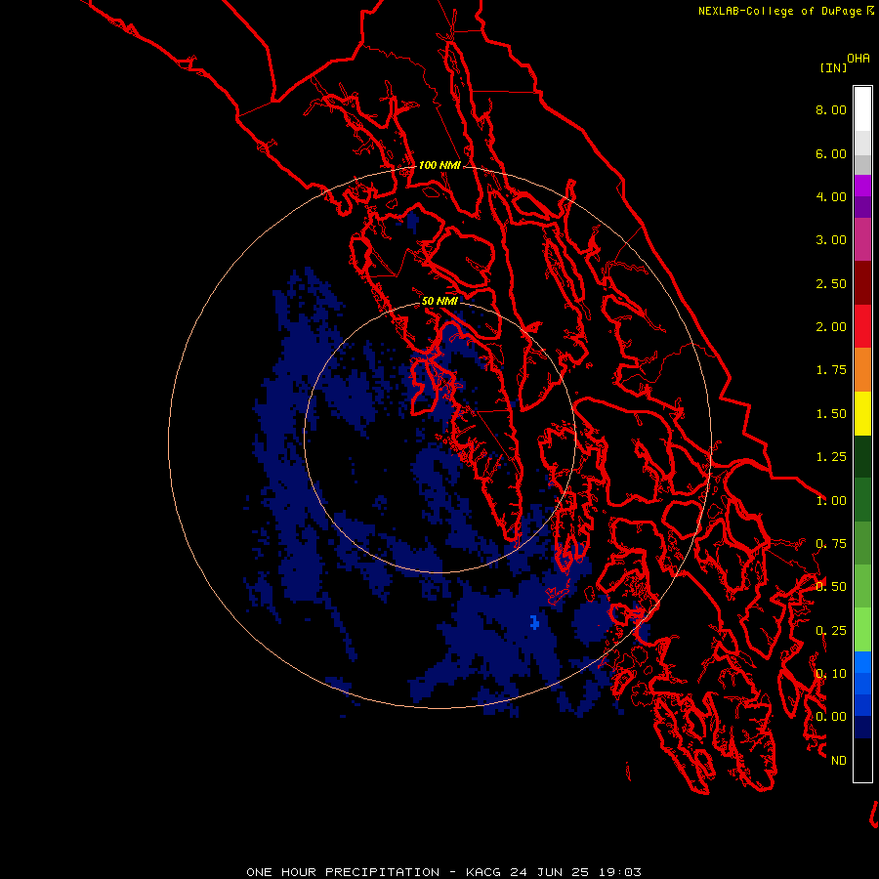Click the white 8.00 inch legend swatch
879x879 pixels.
click(862, 109)
